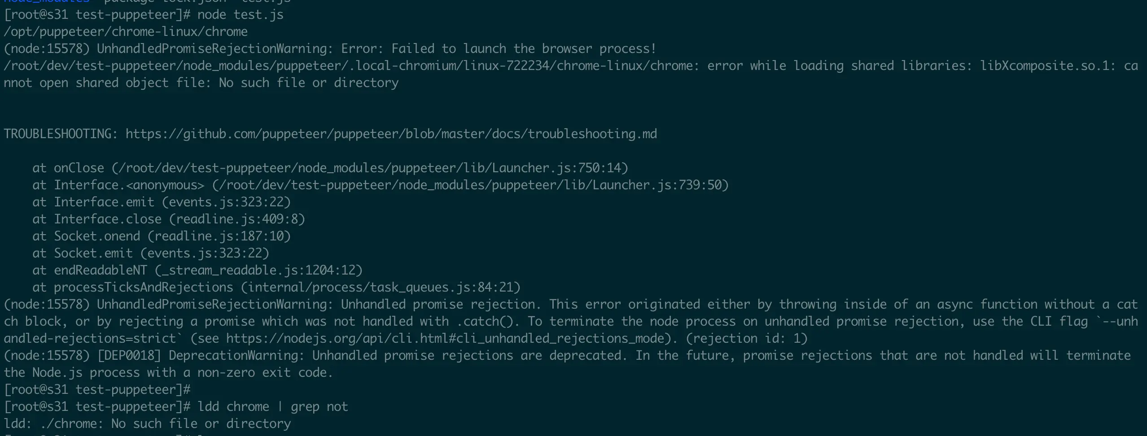The height and width of the screenshot is (436, 1147).
Task: Click the troubleshooting.md GitHub URL
Action: pyautogui.click(x=391, y=134)
